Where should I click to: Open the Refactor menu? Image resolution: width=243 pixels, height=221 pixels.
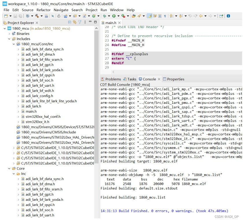(x=44, y=10)
